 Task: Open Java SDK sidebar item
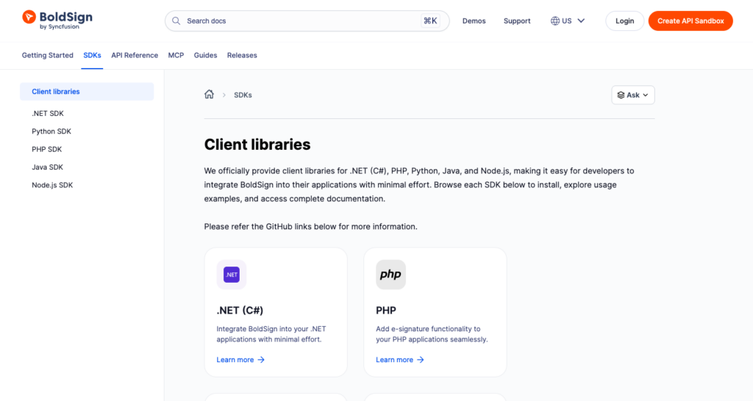coord(47,167)
